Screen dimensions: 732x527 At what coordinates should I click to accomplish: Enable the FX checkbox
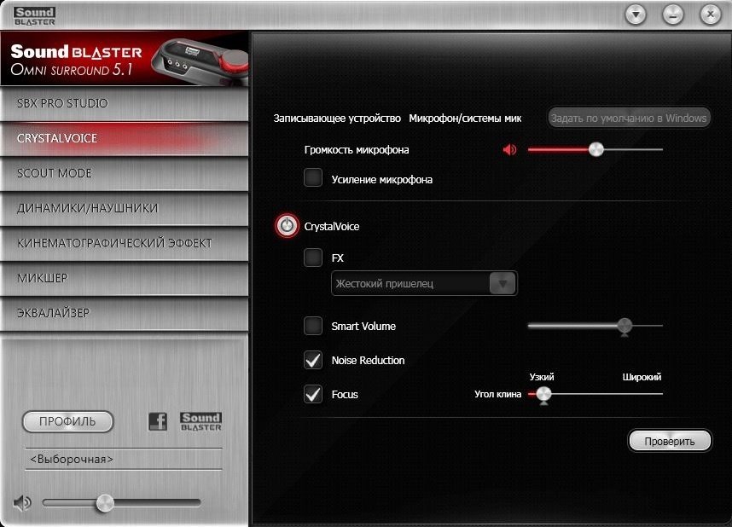click(x=313, y=258)
